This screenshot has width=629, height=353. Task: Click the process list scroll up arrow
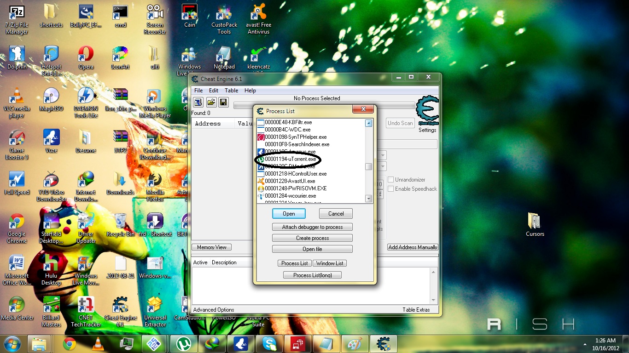(368, 123)
